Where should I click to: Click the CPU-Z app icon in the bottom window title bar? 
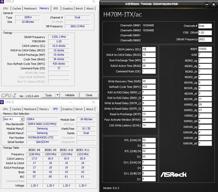[2, 102]
